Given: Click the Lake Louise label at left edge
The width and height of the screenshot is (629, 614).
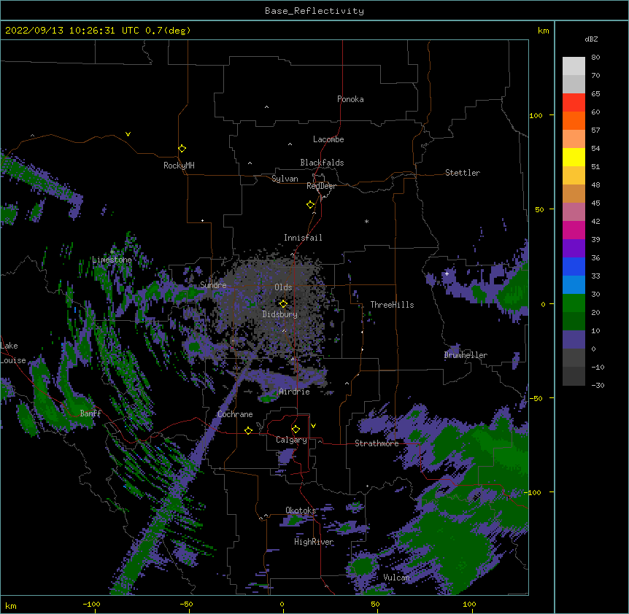Looking at the screenshot, I should [x=12, y=353].
